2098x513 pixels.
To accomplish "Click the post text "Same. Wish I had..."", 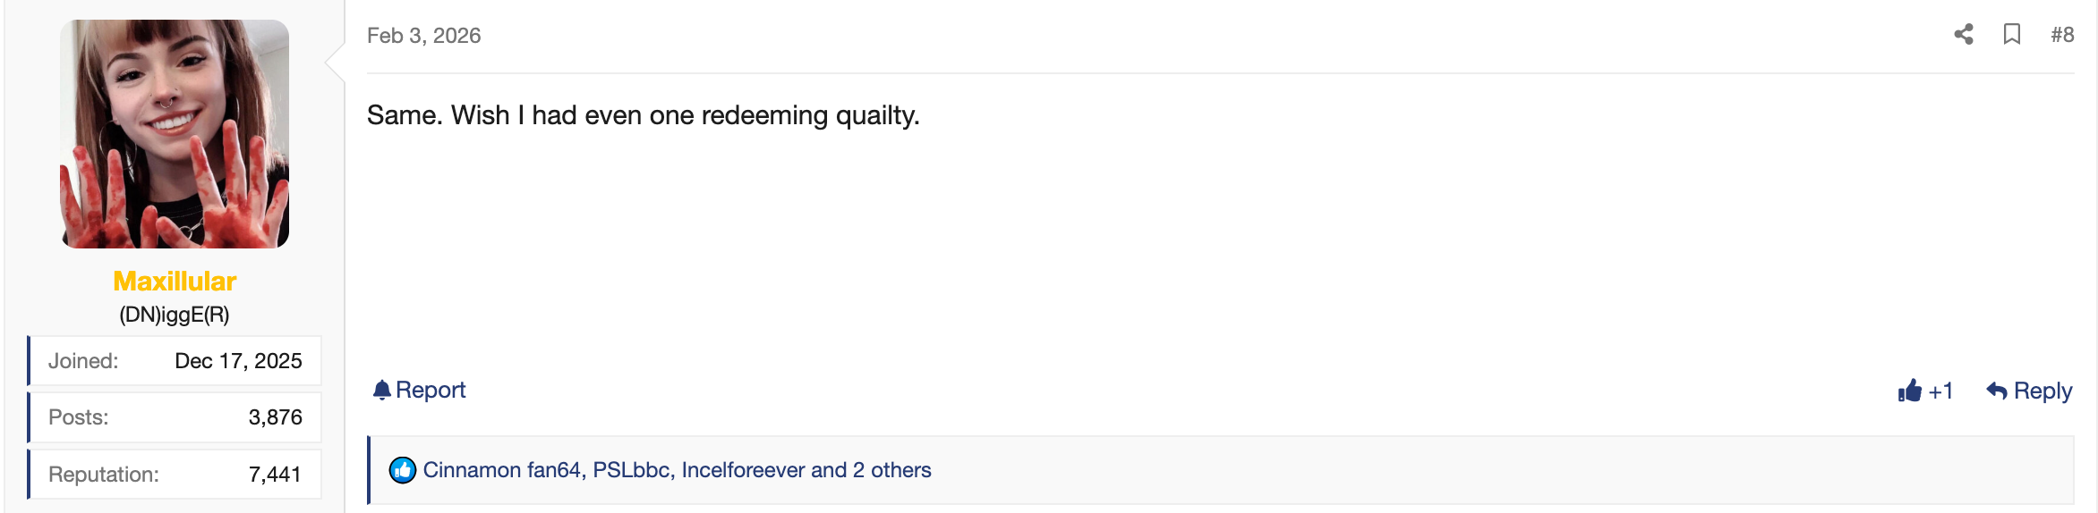I will pyautogui.click(x=643, y=115).
